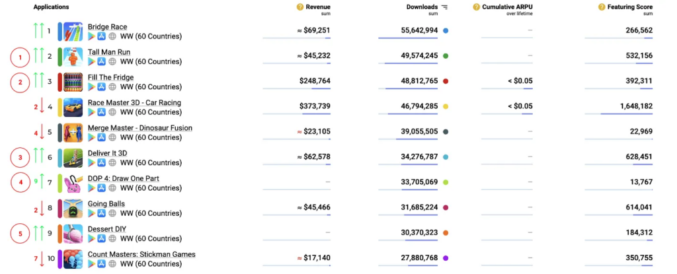Open Merge Master - Dinosaur Fusion link

pos(139,128)
